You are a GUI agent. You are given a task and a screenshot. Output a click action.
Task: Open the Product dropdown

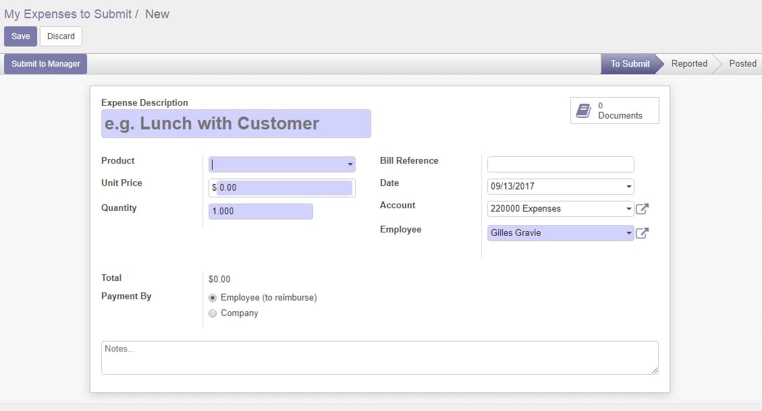350,164
